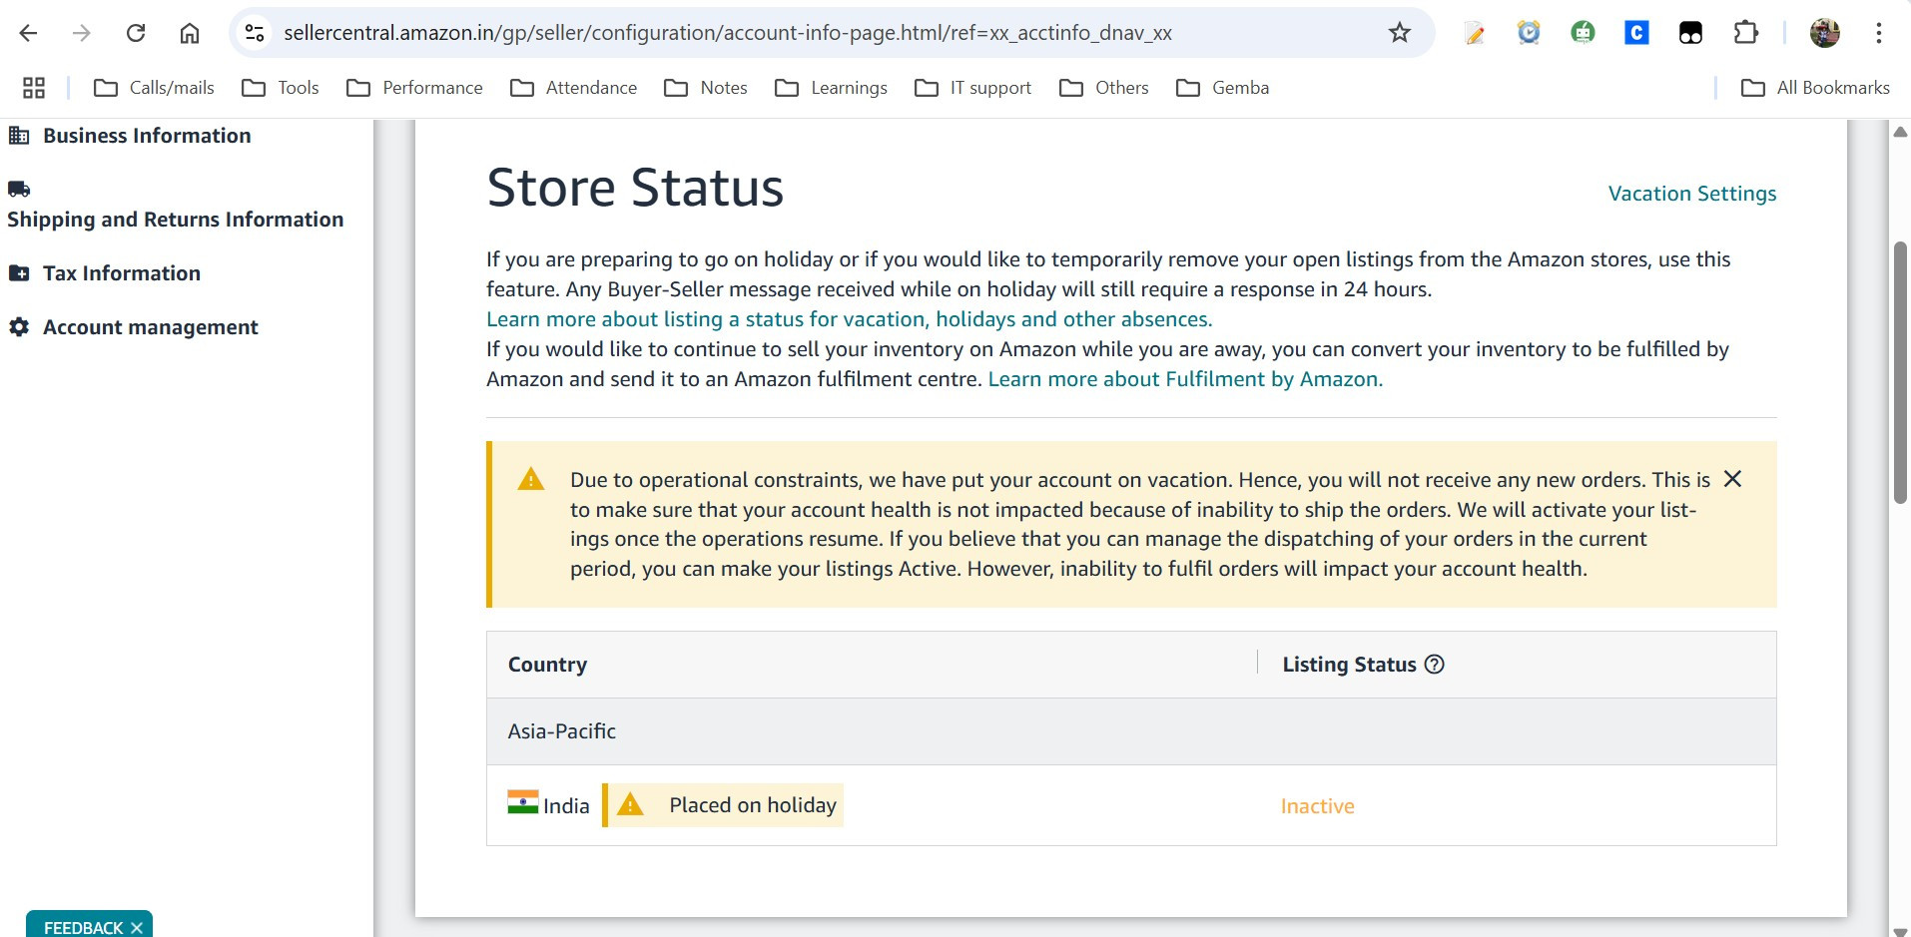Click the Listing Status column header

tap(1350, 665)
